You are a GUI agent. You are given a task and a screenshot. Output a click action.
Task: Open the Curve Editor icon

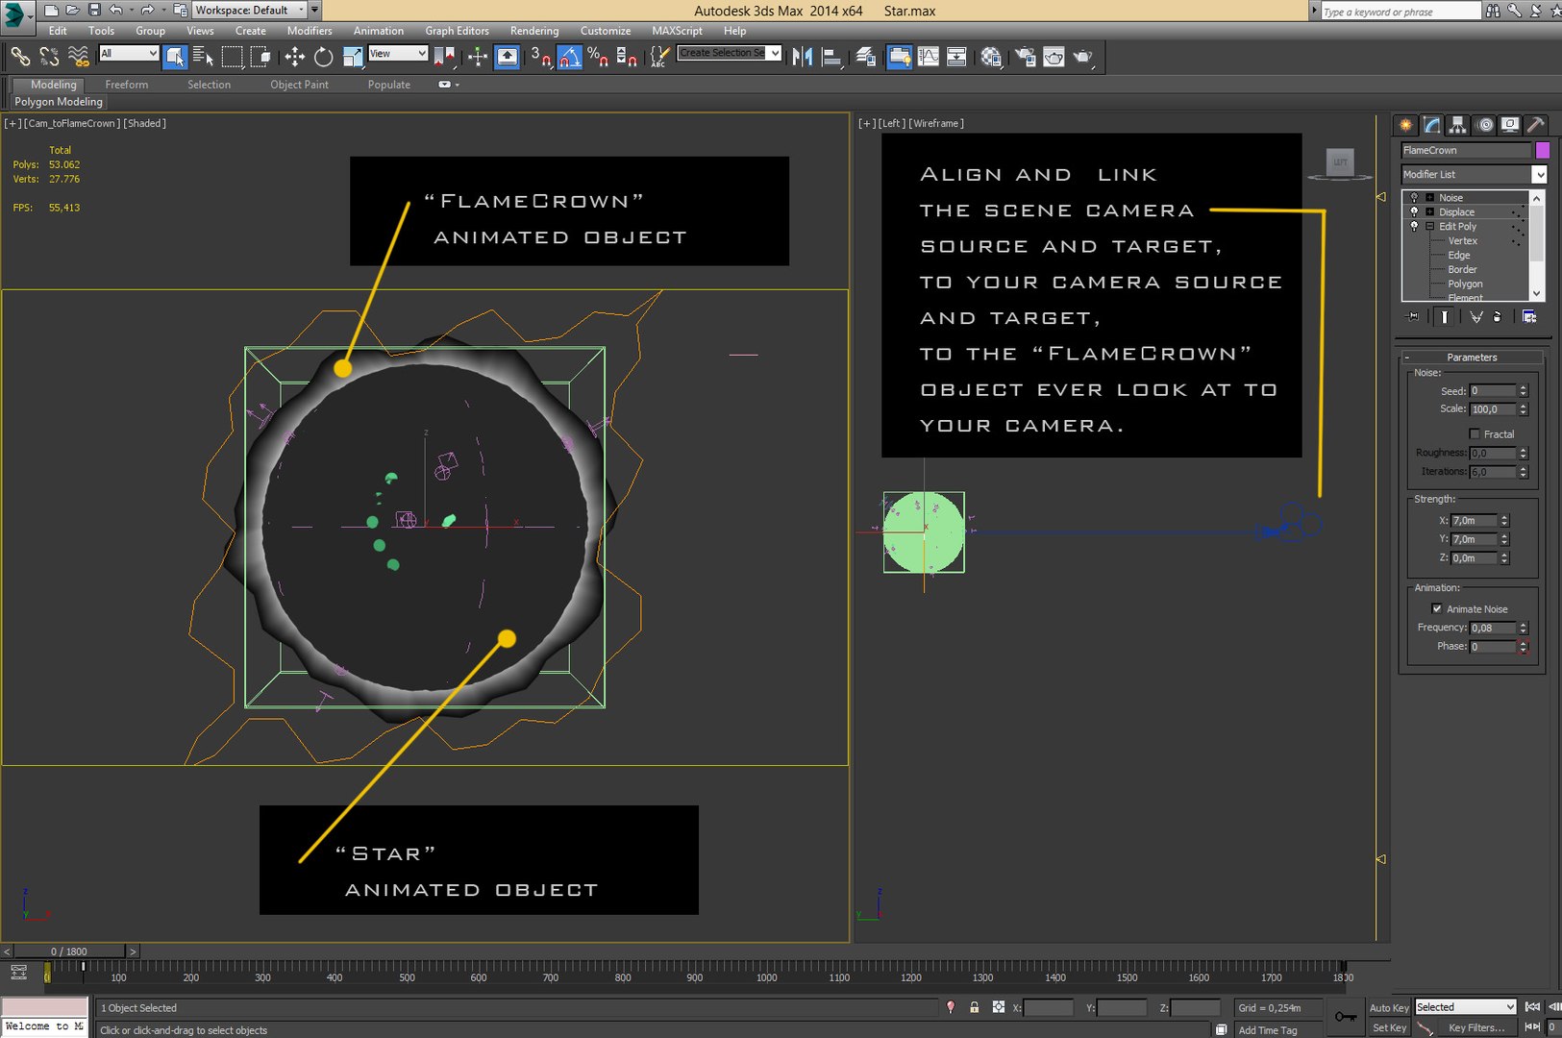click(929, 57)
